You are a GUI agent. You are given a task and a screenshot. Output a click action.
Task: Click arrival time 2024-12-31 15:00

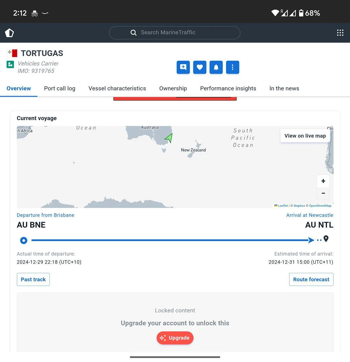pyautogui.click(x=301, y=262)
